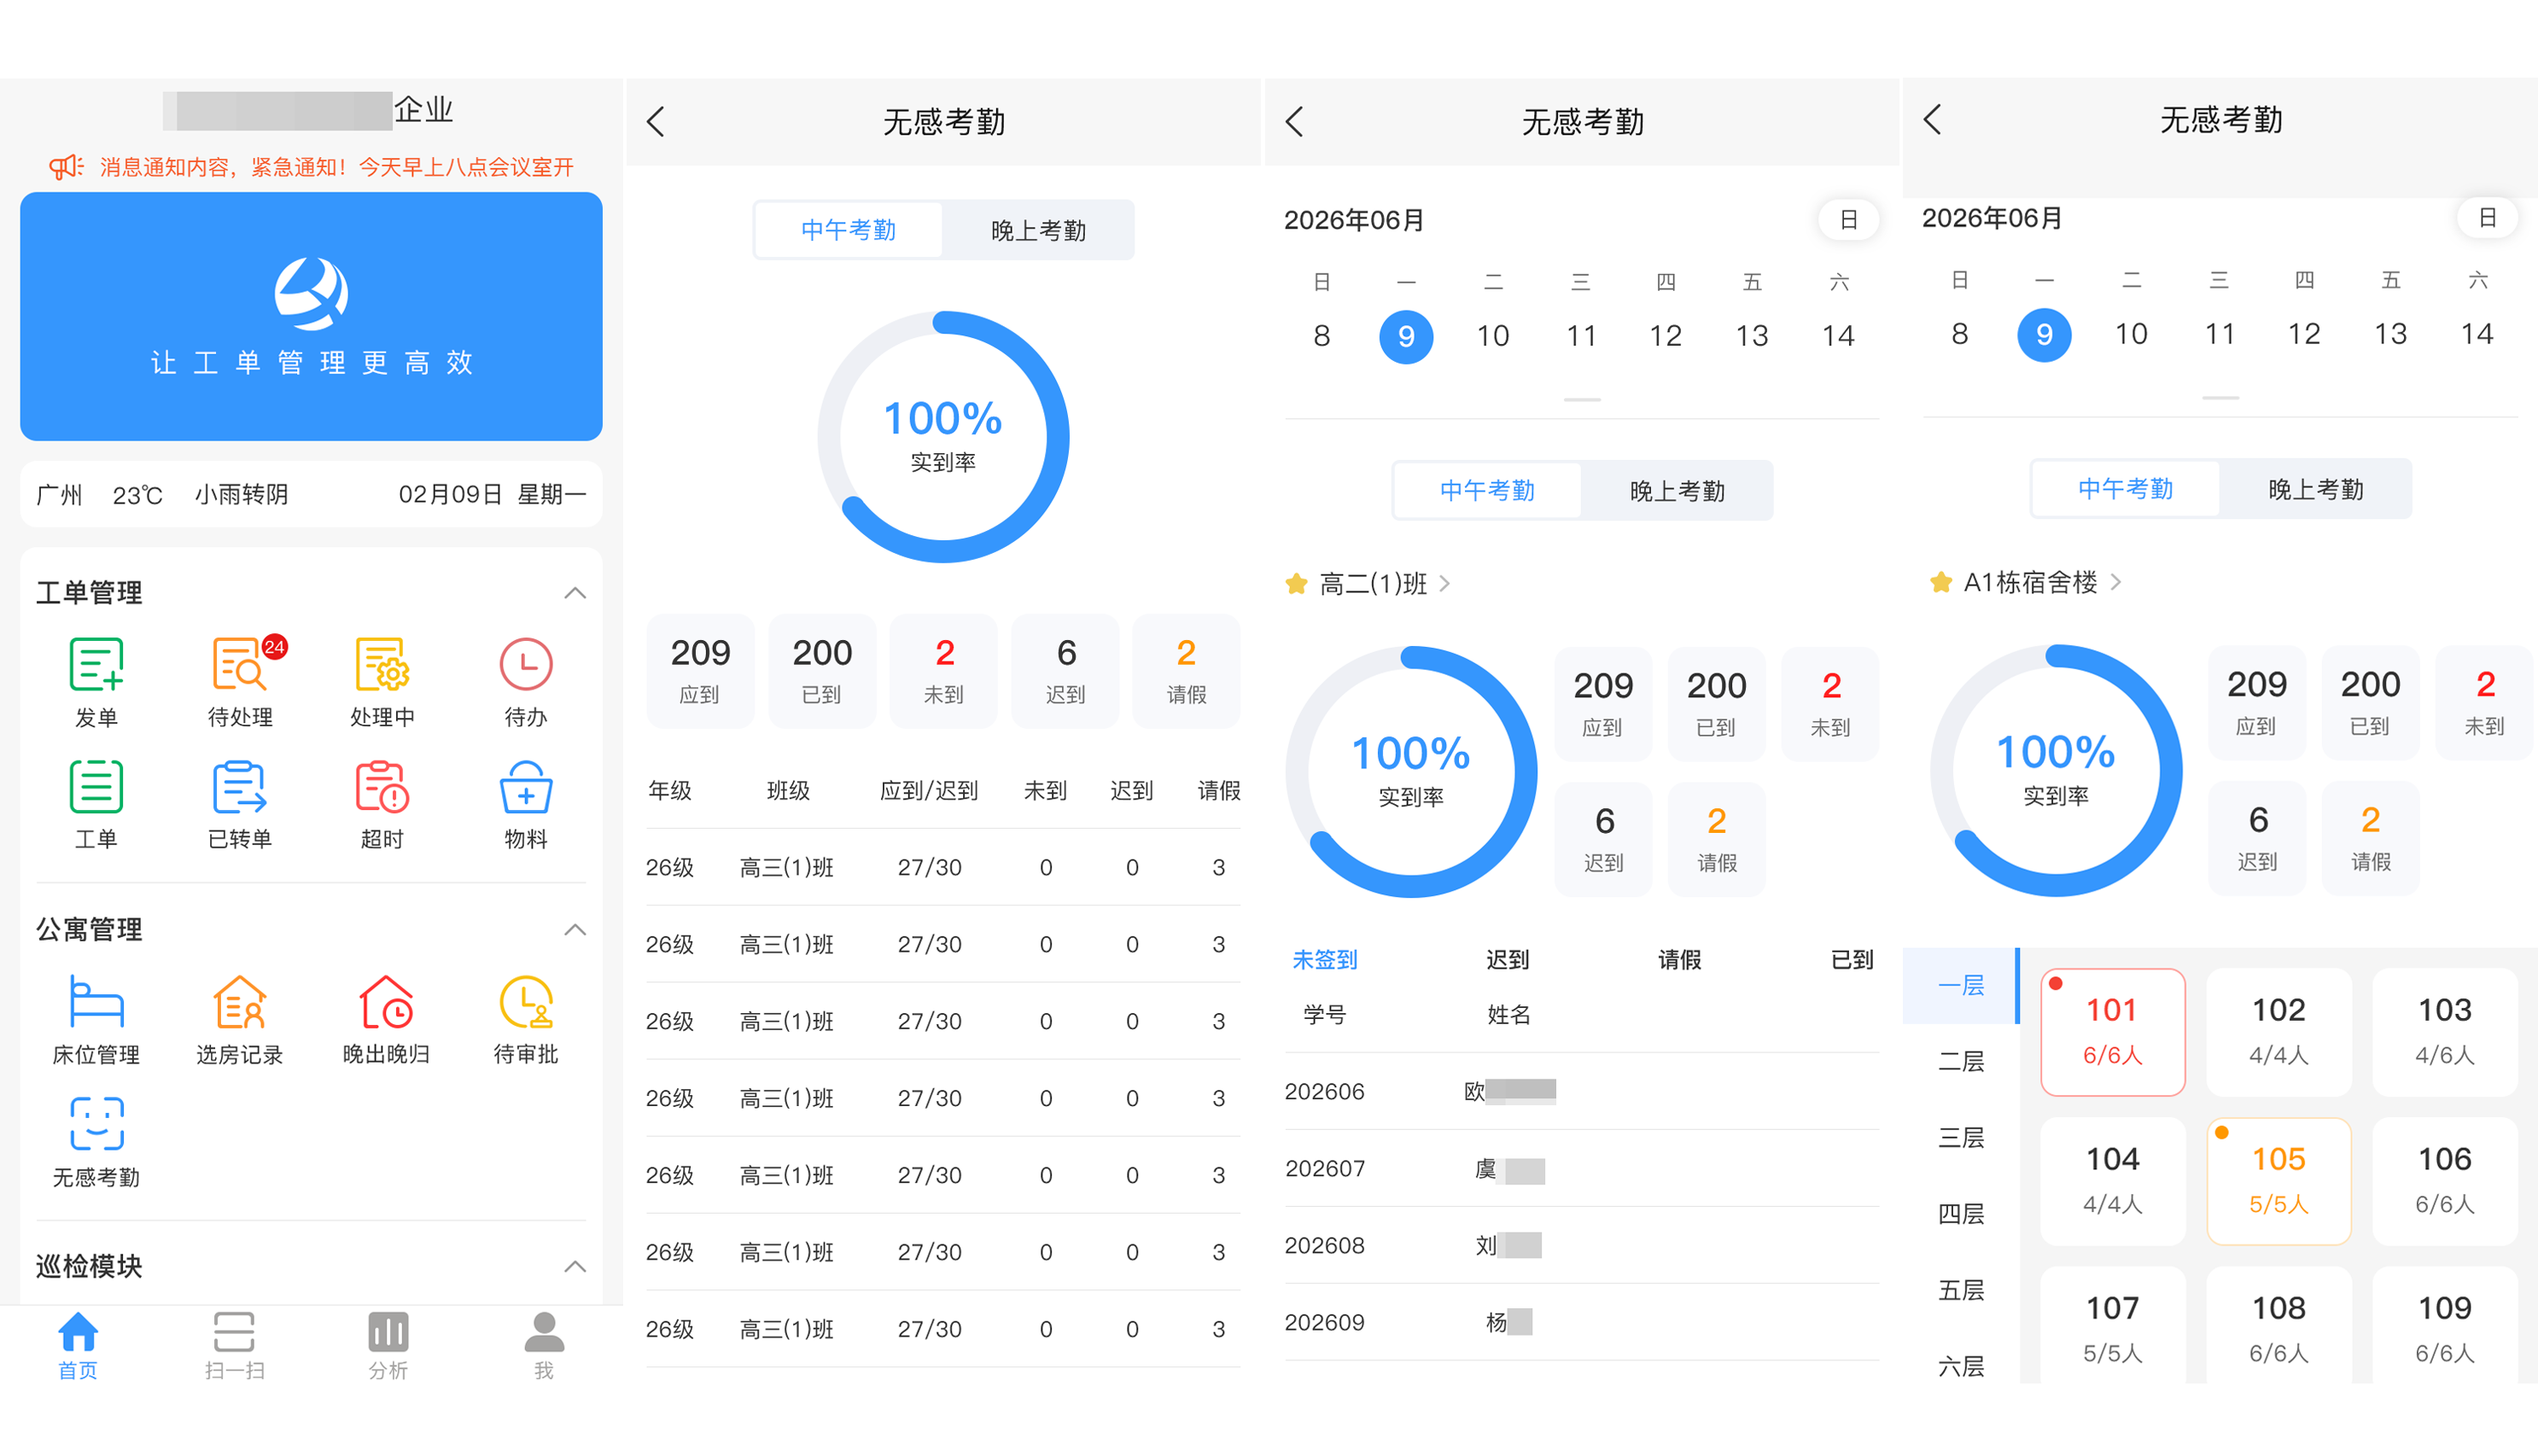Open student row 202608
Image resolution: width=2538 pixels, height=1456 pixels.
click(x=1582, y=1245)
